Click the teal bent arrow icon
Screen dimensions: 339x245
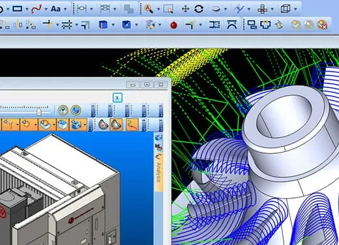pyautogui.click(x=190, y=25)
